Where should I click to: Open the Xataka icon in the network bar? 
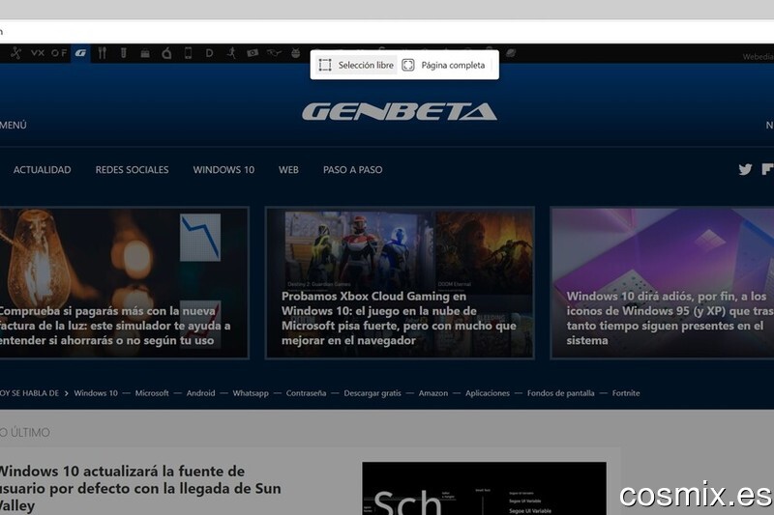tap(15, 53)
